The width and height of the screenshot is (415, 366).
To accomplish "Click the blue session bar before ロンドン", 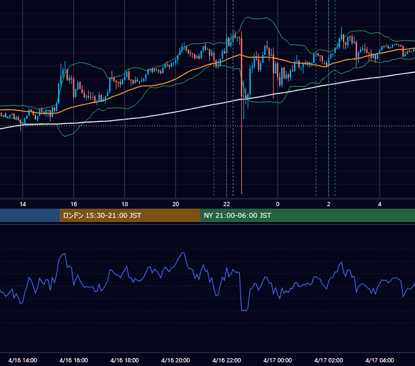I will pos(30,215).
